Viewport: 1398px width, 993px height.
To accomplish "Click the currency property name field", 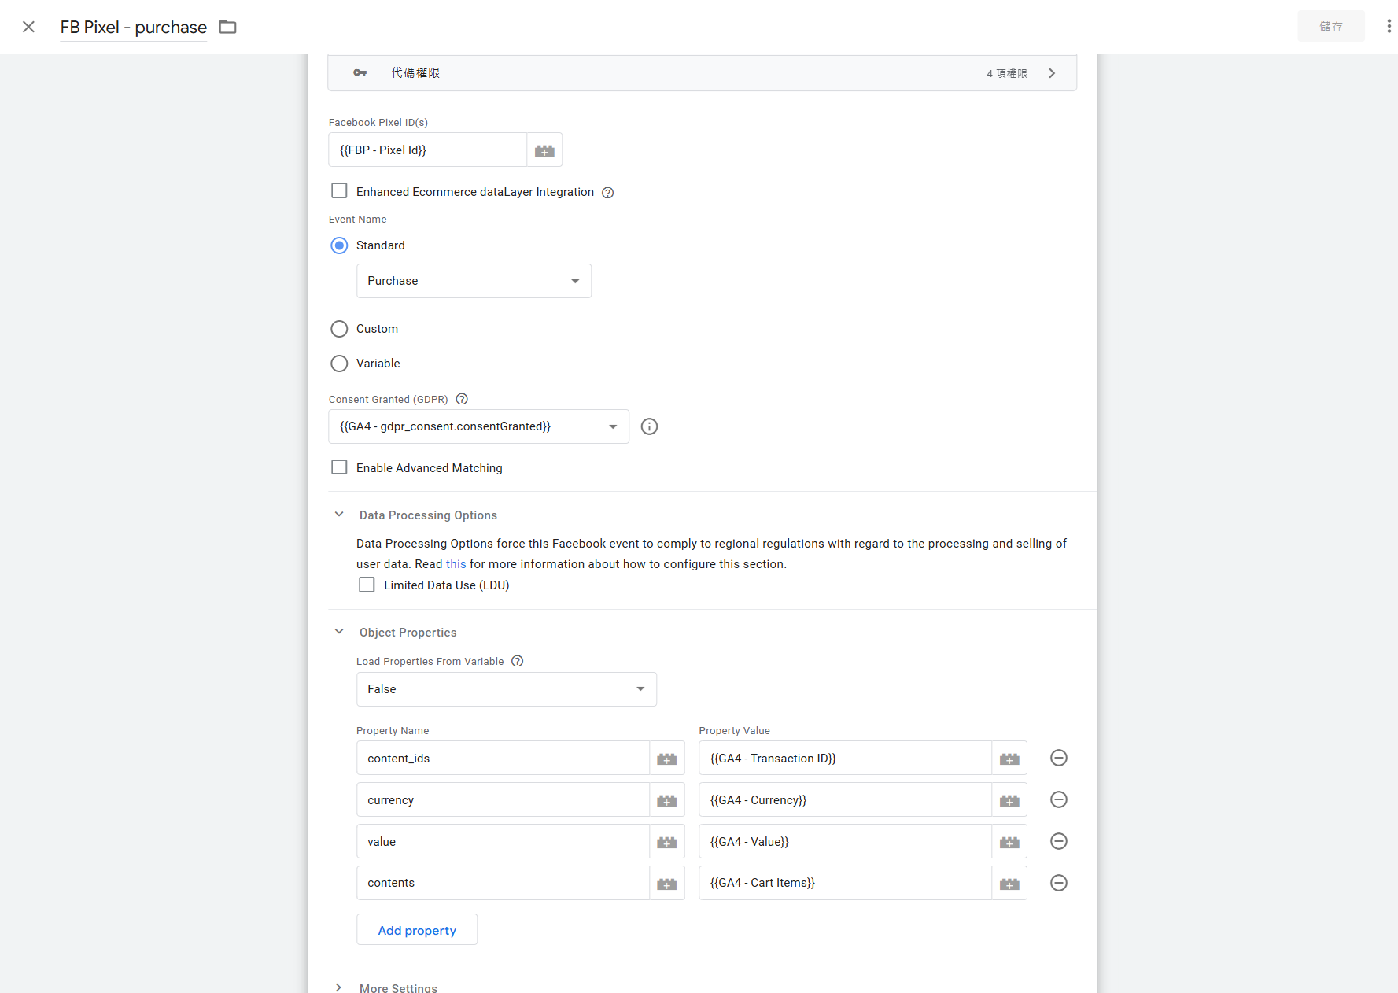I will click(502, 800).
